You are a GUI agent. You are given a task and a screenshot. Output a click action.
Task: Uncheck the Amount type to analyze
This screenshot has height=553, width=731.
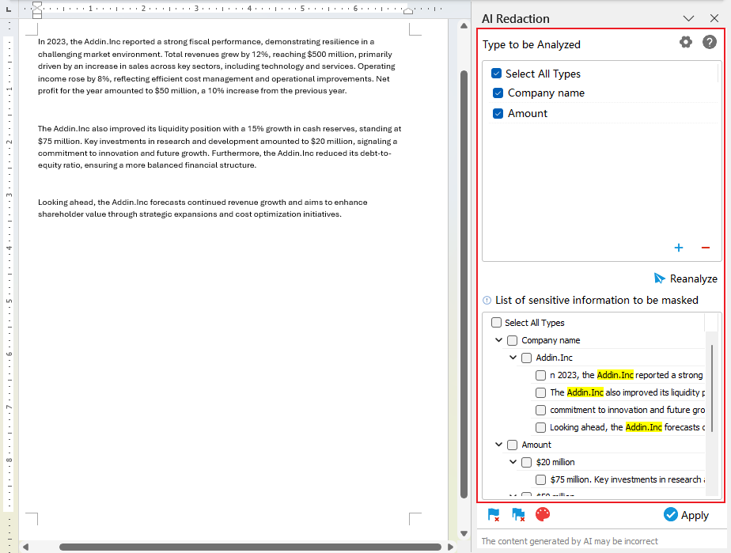coord(498,114)
